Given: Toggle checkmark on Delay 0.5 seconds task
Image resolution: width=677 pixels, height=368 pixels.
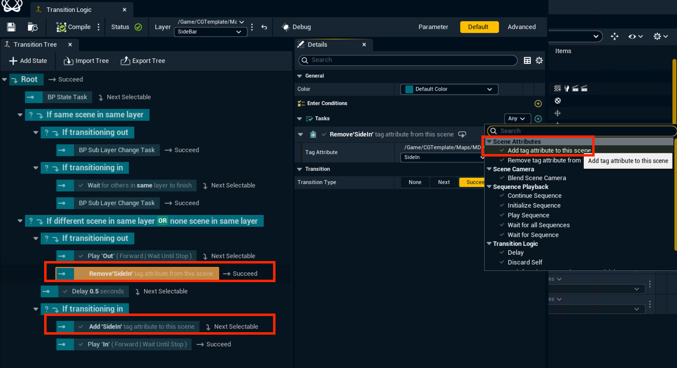Looking at the screenshot, I should (x=66, y=291).
